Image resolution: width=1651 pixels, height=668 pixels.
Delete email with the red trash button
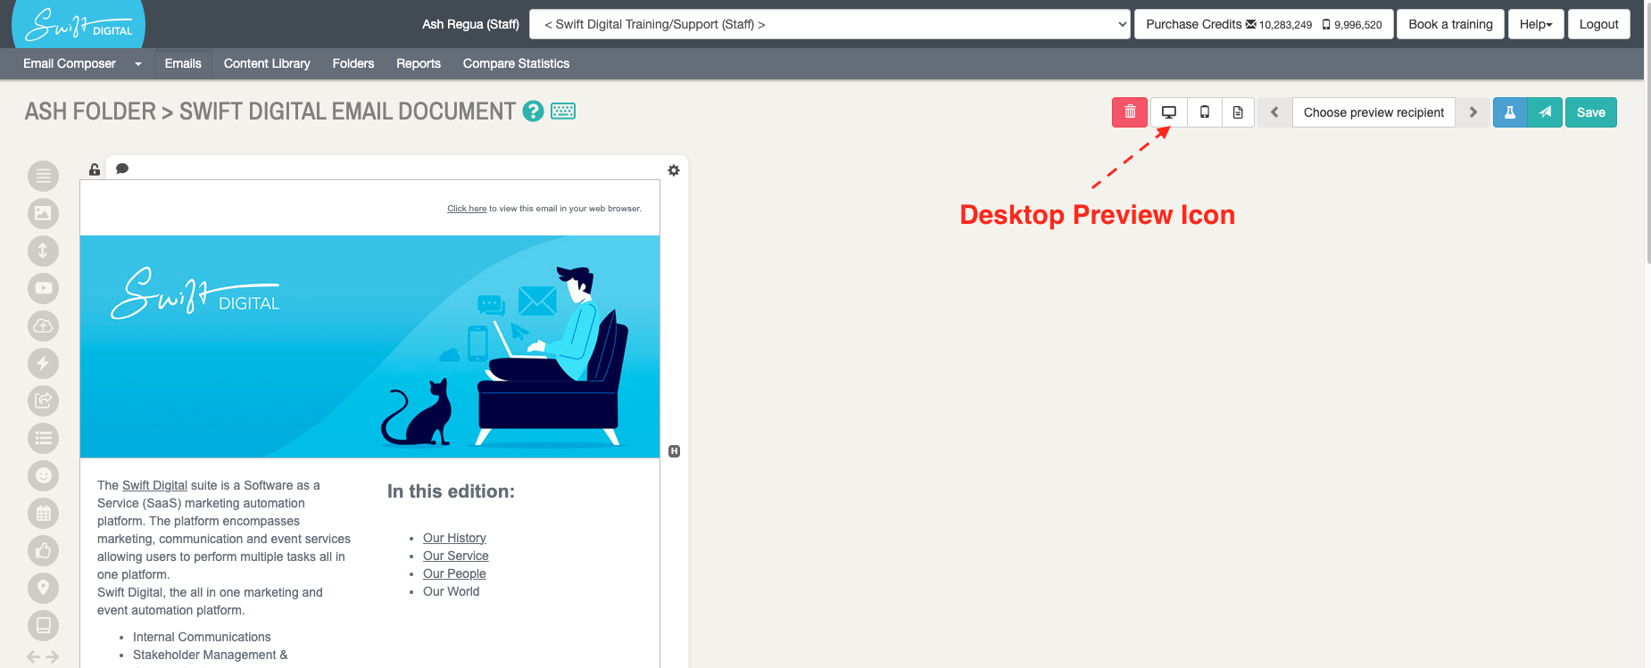(x=1130, y=112)
